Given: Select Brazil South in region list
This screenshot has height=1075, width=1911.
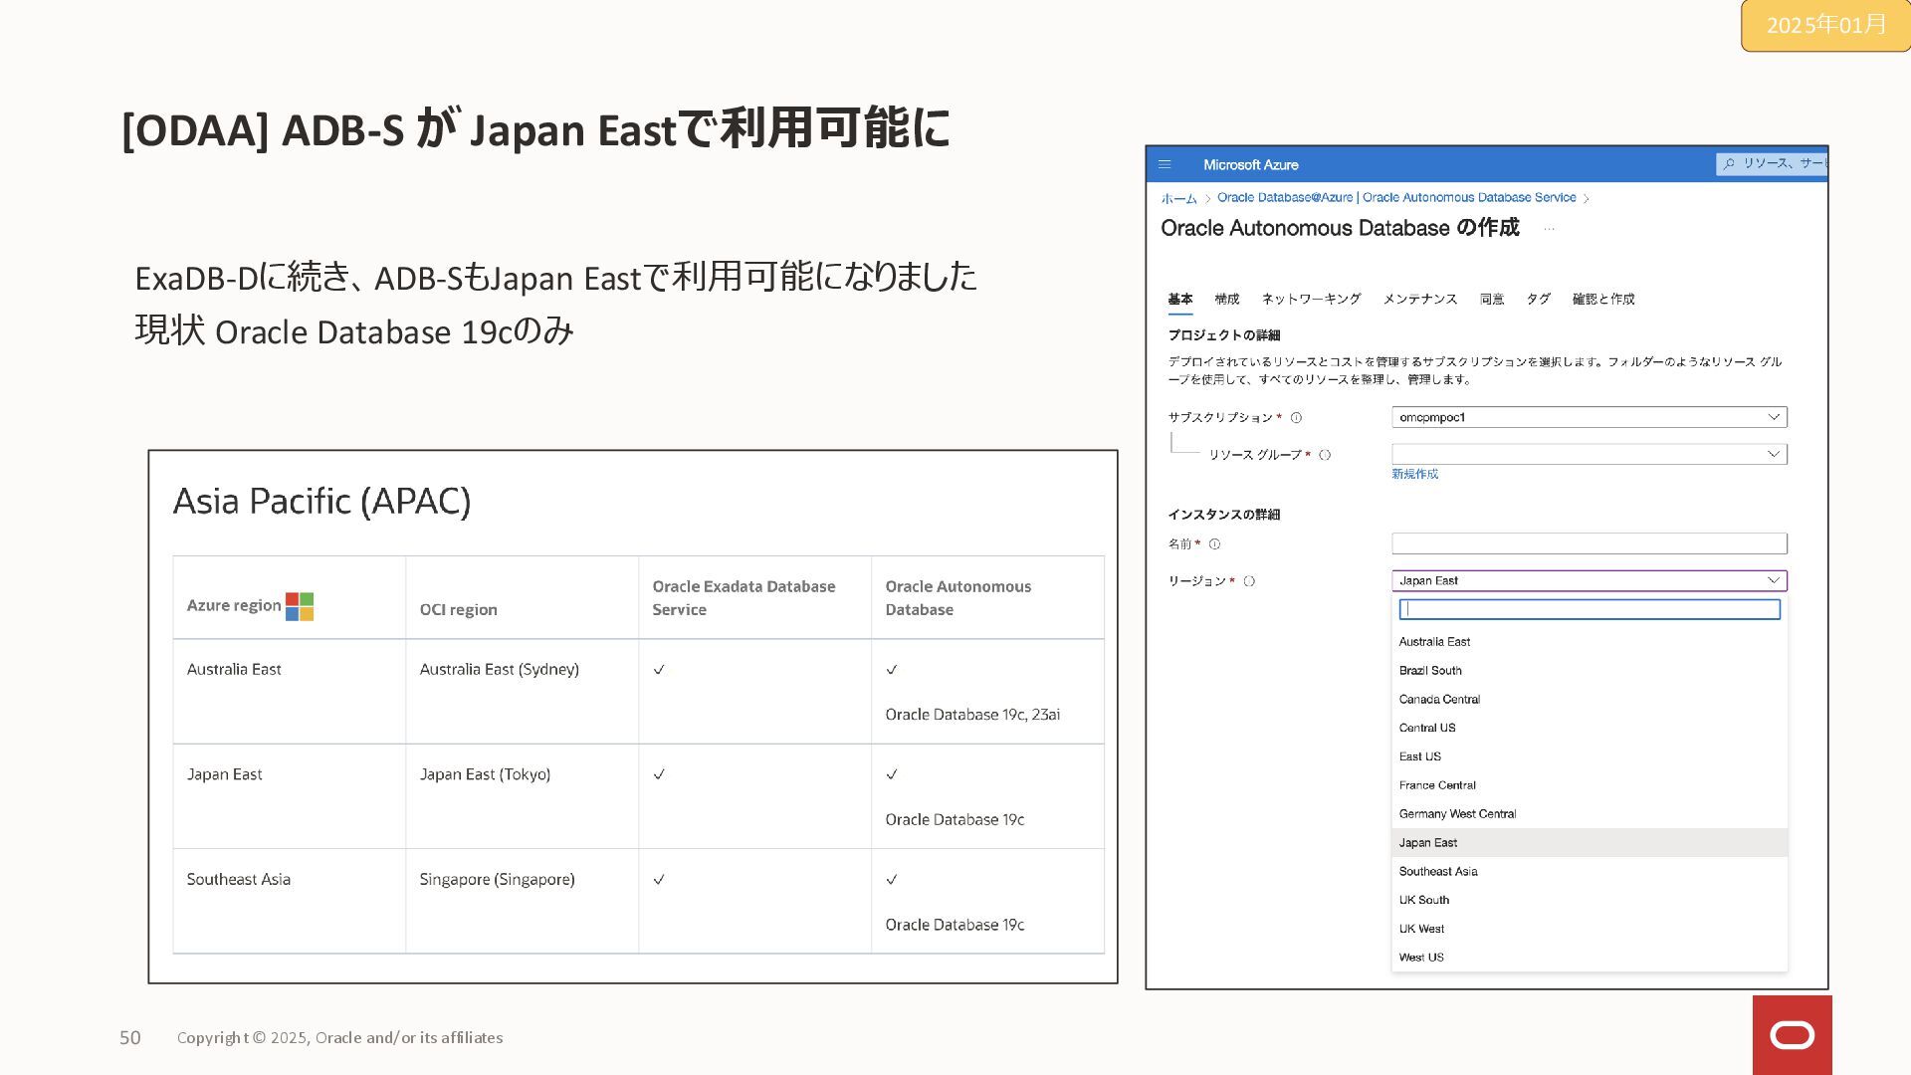Looking at the screenshot, I should click(1589, 671).
